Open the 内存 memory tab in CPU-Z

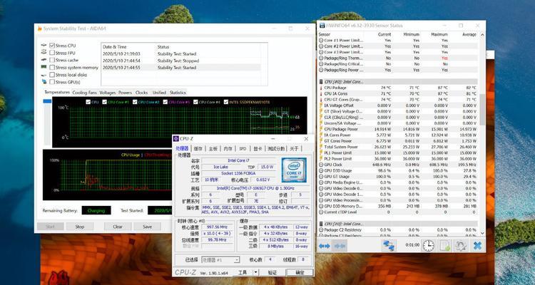pyautogui.click(x=228, y=149)
